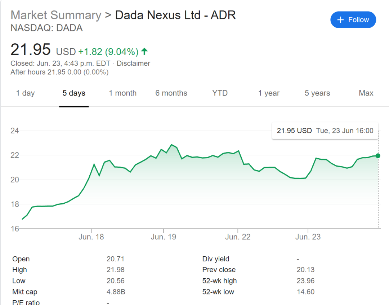Click the Dada Nexus Ltd - ADR title
Screen dimensions: 389x305
click(175, 15)
